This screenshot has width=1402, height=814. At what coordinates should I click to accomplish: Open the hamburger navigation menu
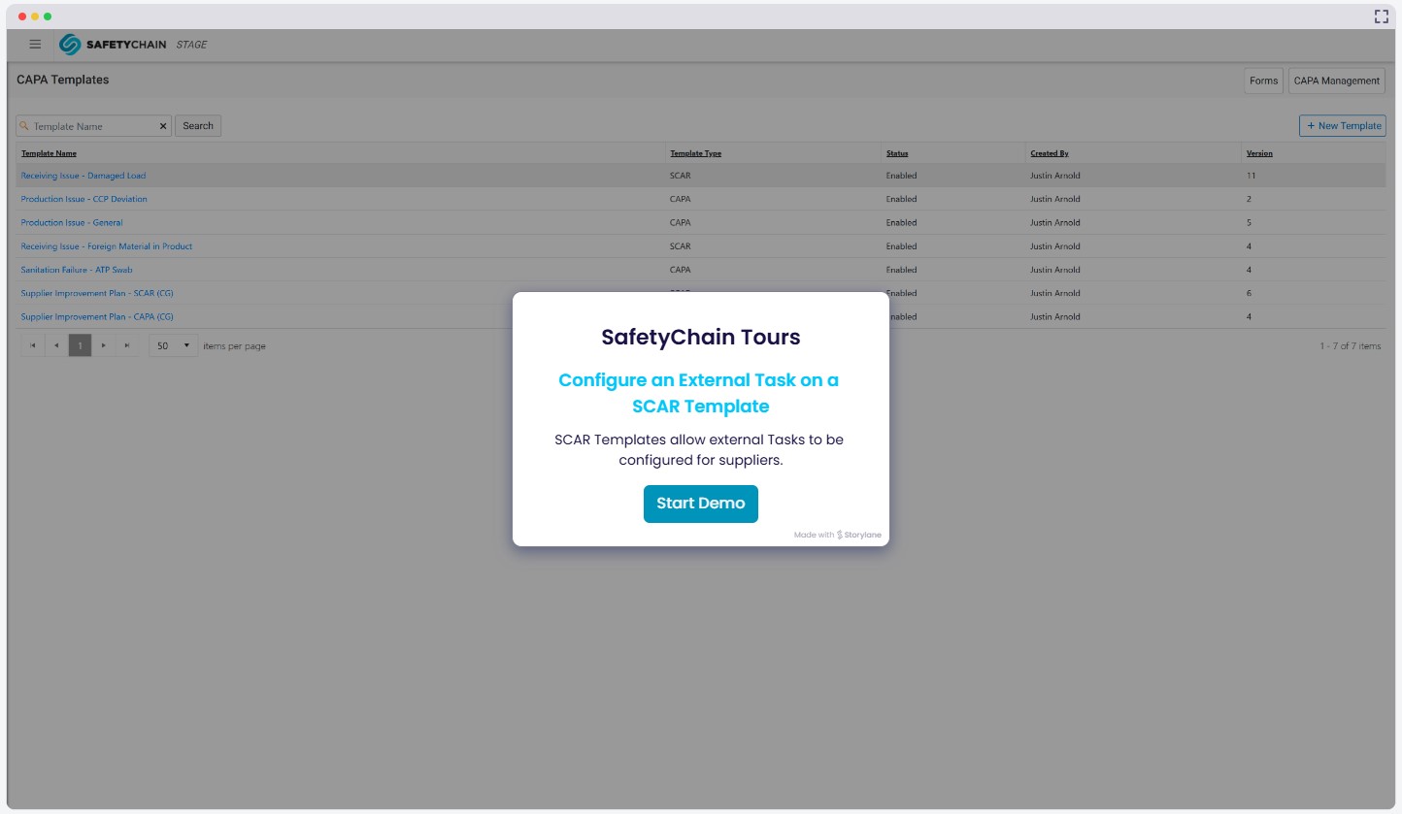tap(35, 45)
